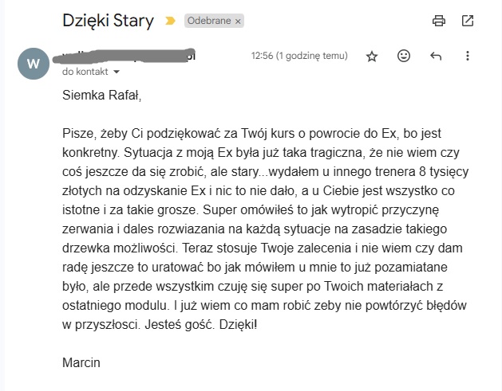Click the closing sentence Jesteś gość. Dzięki!
Viewport: 502px width, 391px height.
click(201, 325)
